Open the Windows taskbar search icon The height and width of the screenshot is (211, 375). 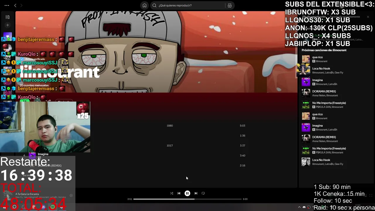[x=14, y=207]
